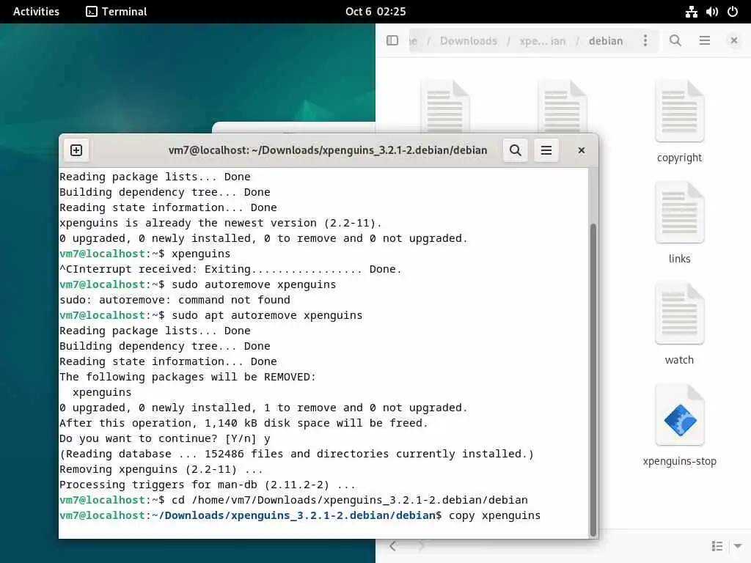Screen dimensions: 751x563
Task: Select the watch file icon
Action: click(x=680, y=314)
